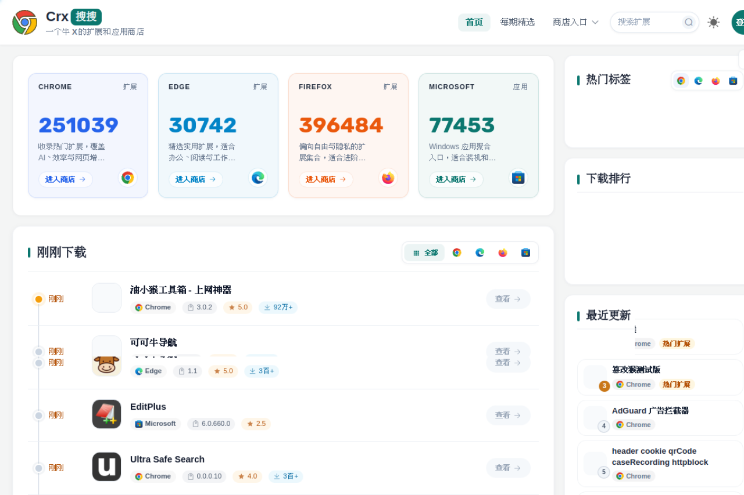This screenshot has height=495, width=744.
Task: Click 查看 for Ultra Safe Search
Action: click(508, 468)
